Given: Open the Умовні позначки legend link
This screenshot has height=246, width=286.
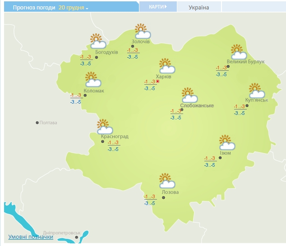Looking at the screenshot, I should pos(31,237).
